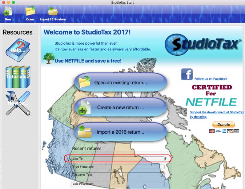
Task: Follow the Follow us on Facebook link
Action: pos(211,79)
